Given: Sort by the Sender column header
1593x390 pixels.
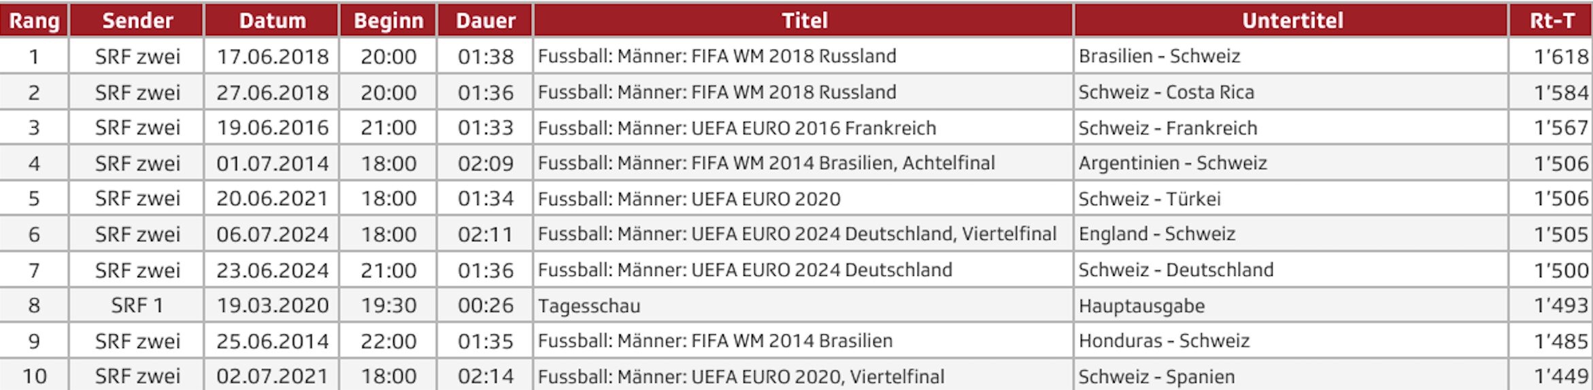Looking at the screenshot, I should [137, 20].
